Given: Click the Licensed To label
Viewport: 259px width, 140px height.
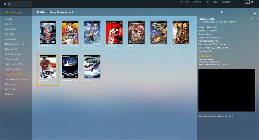Looking at the screenshot, I should (226, 2).
